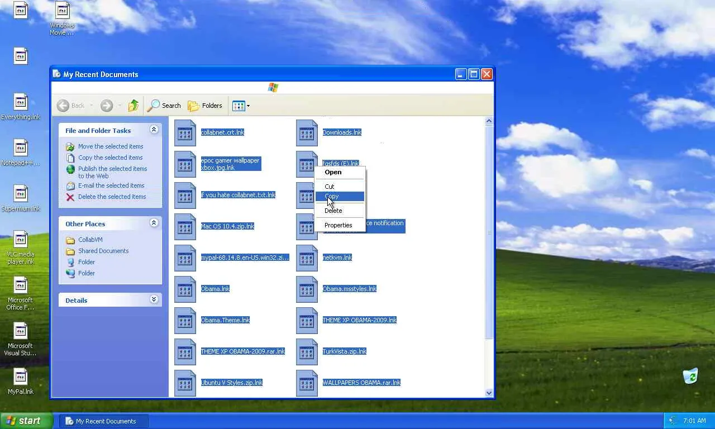
Task: Select the netkvm.lnk file icon
Action: 307,258
